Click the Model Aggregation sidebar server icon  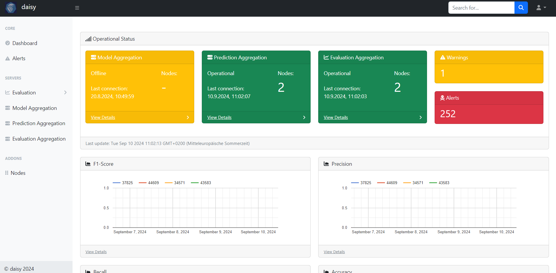pyautogui.click(x=8, y=108)
